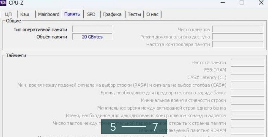Click the Объём памяти label
268x137 pixels.
tap(52, 37)
